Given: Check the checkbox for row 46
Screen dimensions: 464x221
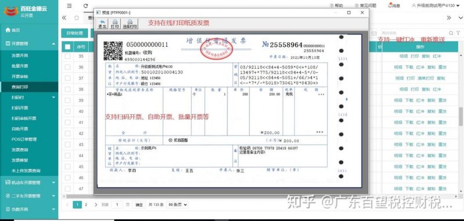Looking at the screenshot, I should [68, 178].
